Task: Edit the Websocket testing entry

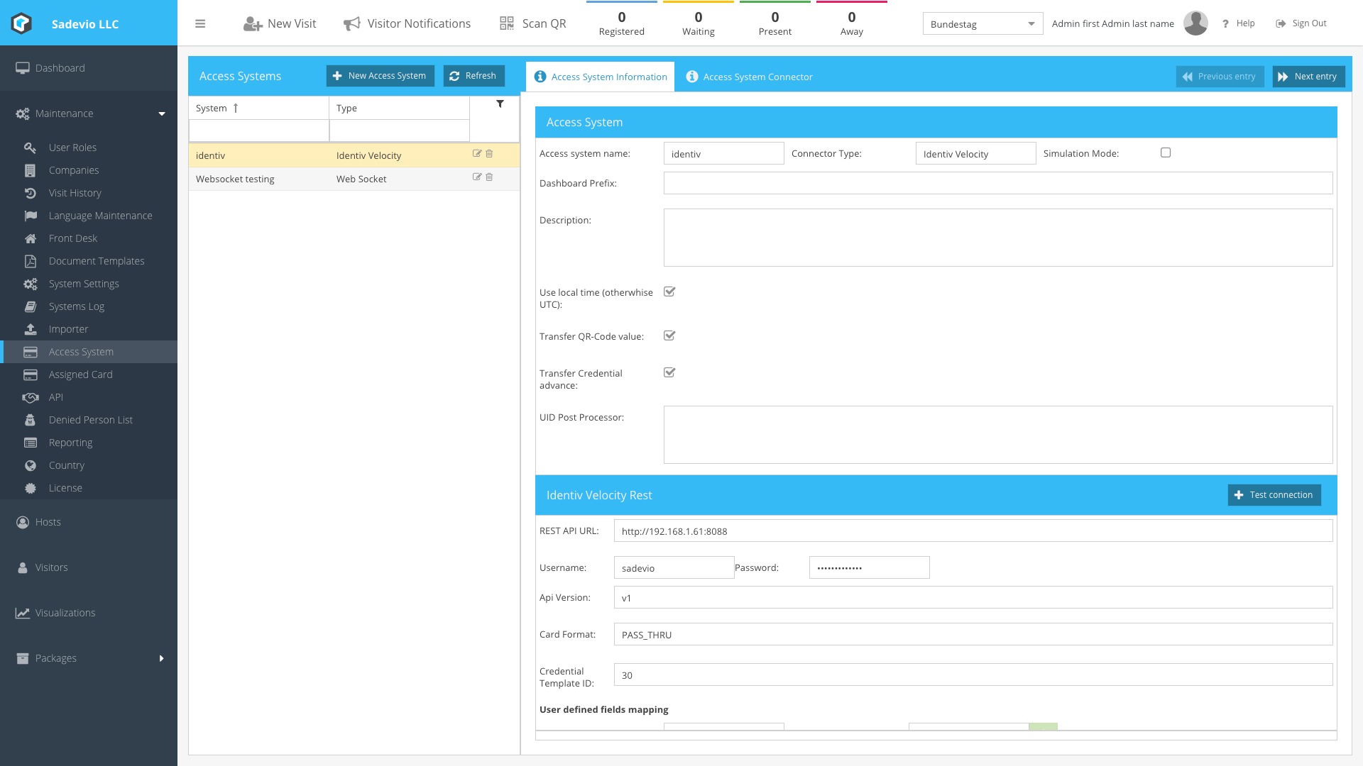Action: (477, 177)
